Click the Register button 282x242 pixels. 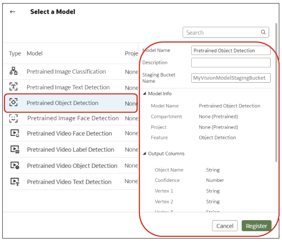tap(257, 226)
